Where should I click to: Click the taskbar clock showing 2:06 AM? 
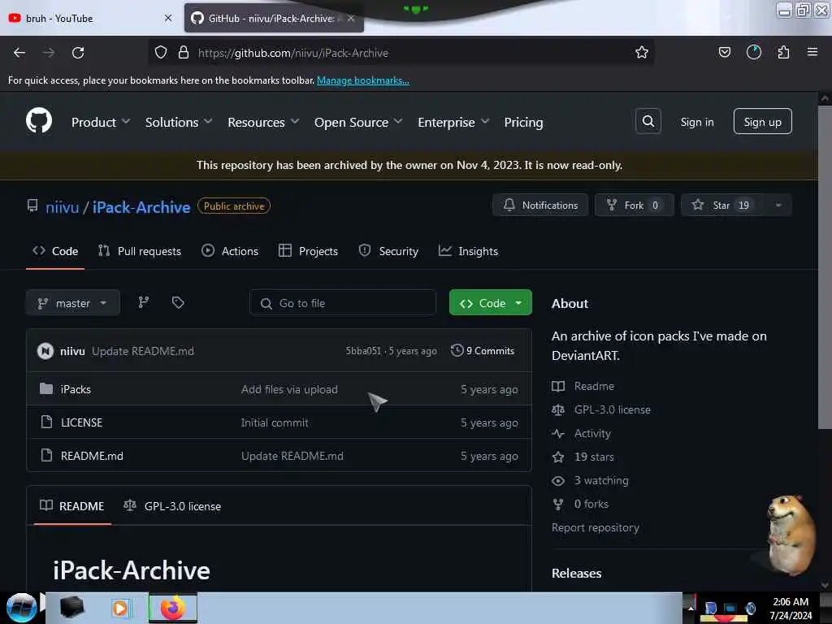(790, 602)
